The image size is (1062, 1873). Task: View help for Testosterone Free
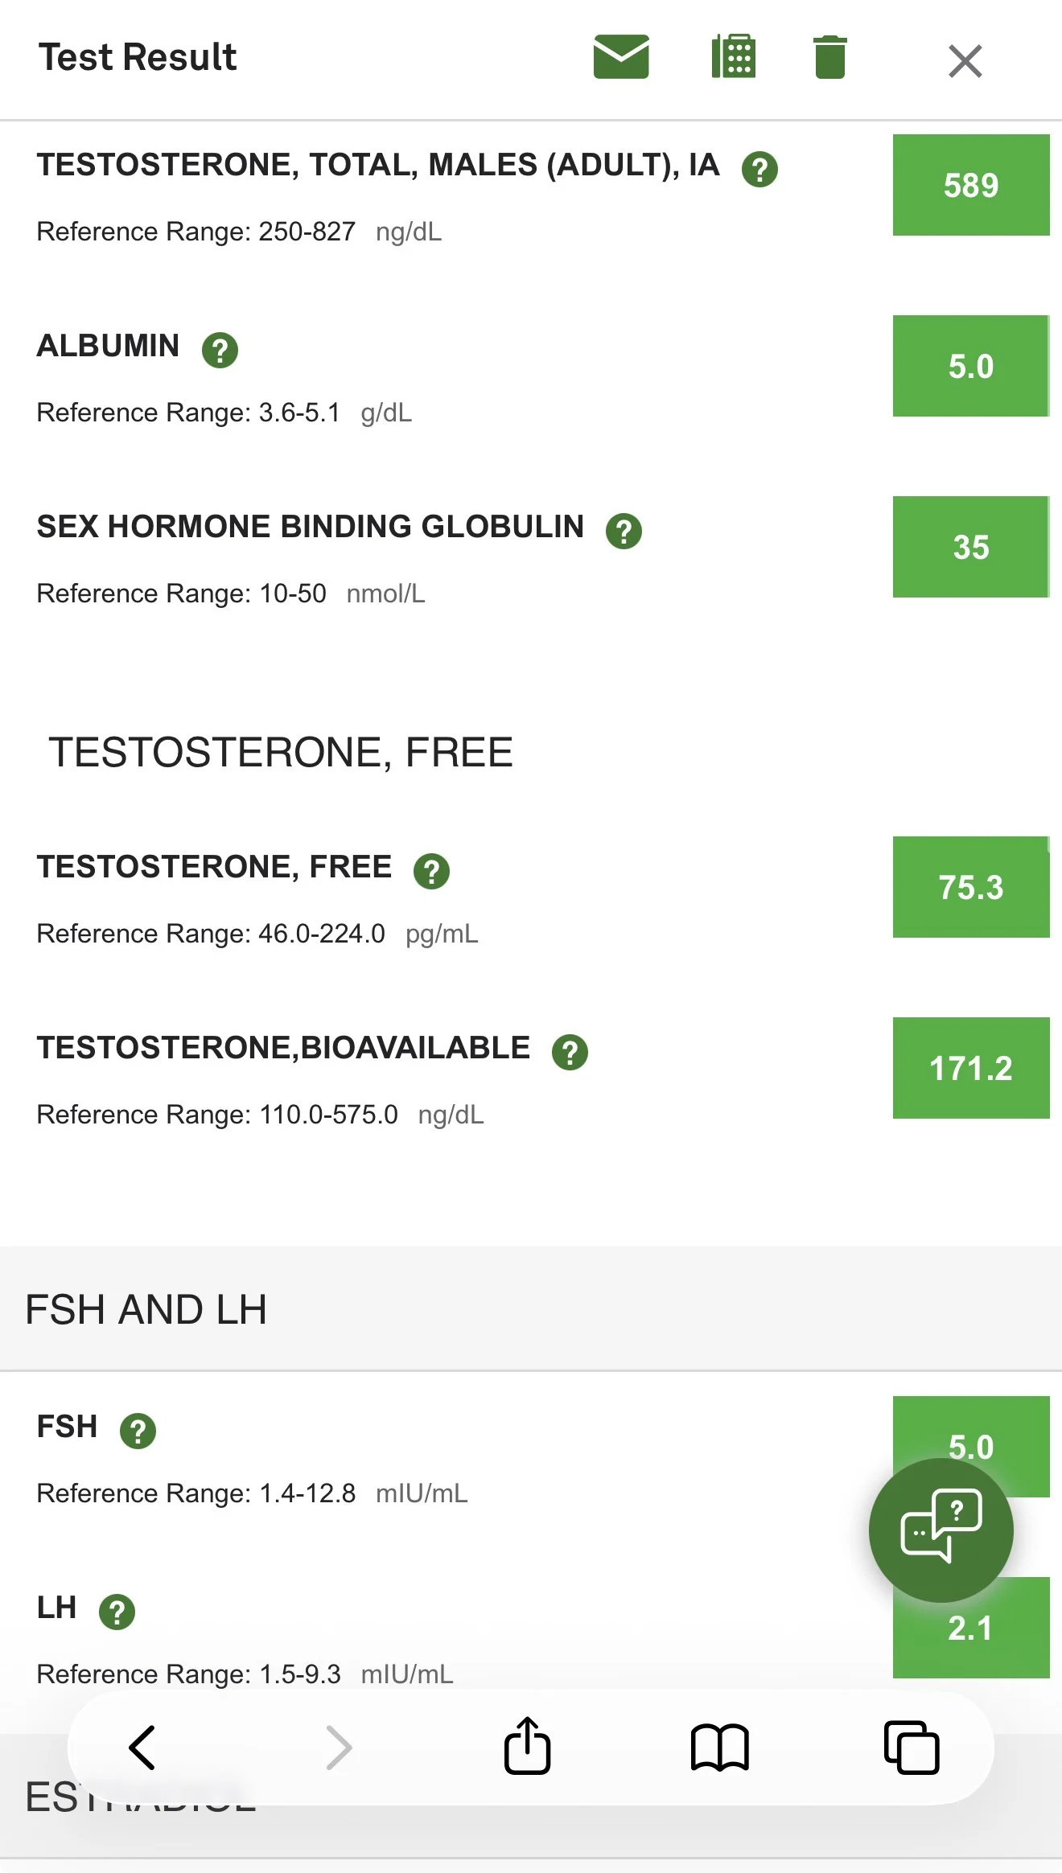431,871
